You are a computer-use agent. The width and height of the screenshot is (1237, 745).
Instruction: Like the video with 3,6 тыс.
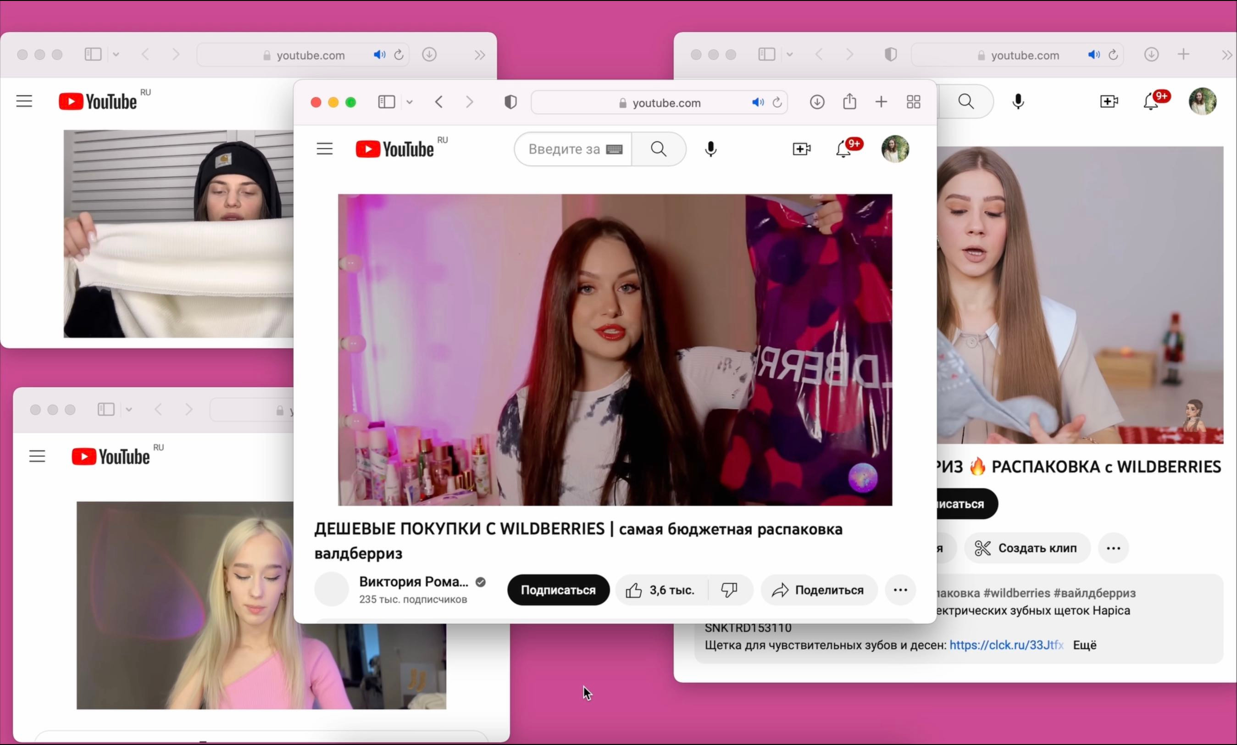coord(661,590)
